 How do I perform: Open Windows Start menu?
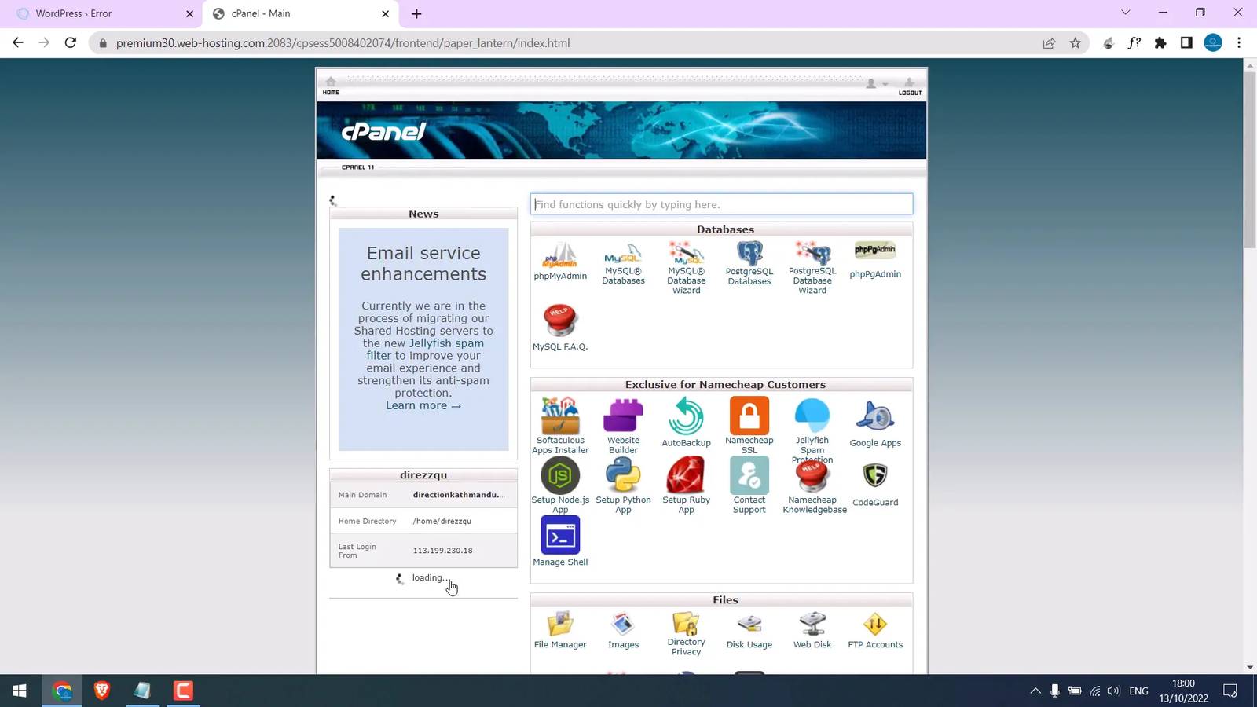pos(20,691)
